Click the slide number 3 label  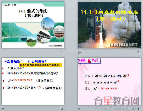pyautogui.click(x=62, y=109)
